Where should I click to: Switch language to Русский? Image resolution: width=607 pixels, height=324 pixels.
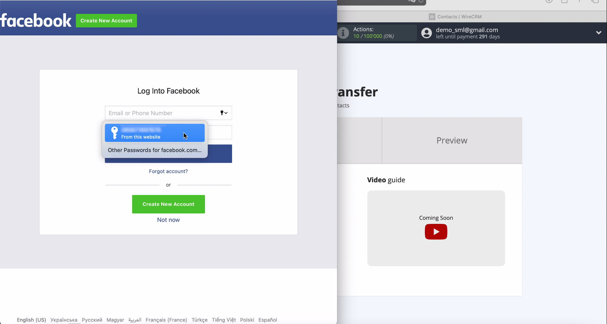(x=92, y=320)
